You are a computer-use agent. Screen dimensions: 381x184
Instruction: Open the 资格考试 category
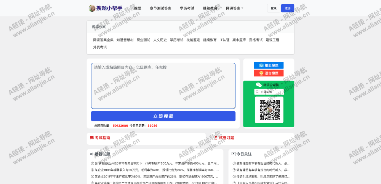pos(256,40)
